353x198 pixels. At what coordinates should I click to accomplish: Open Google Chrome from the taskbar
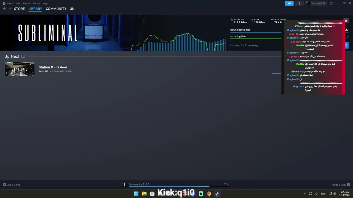209,194
